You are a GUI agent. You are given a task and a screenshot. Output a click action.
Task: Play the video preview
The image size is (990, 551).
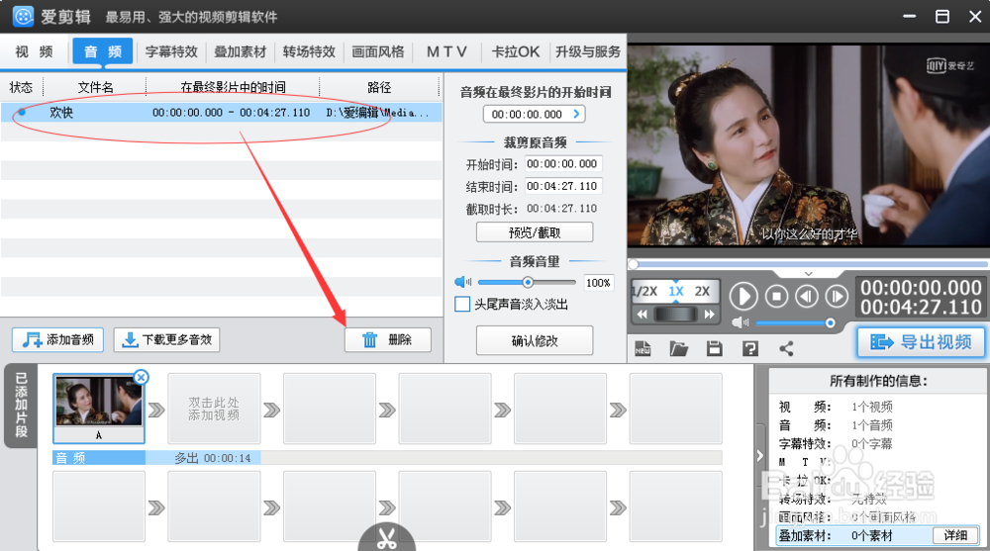pyautogui.click(x=743, y=296)
